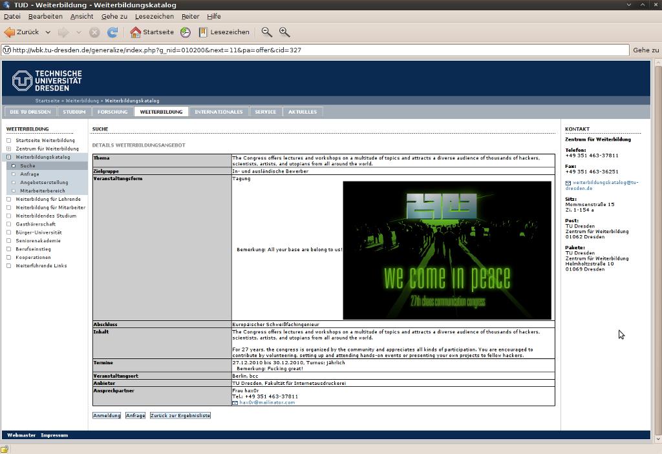Select Anfrage in sidebar
Viewport: 662px width, 454px height.
click(30, 174)
